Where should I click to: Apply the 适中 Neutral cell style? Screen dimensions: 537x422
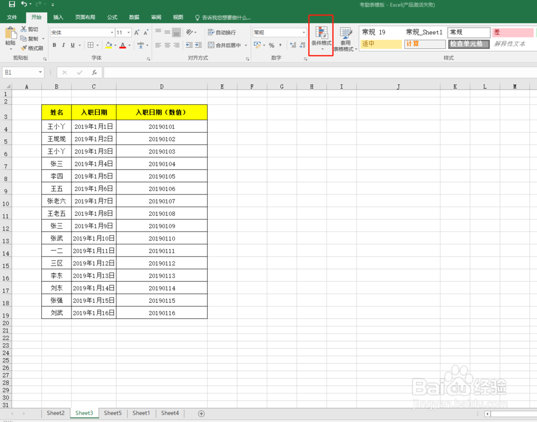381,44
